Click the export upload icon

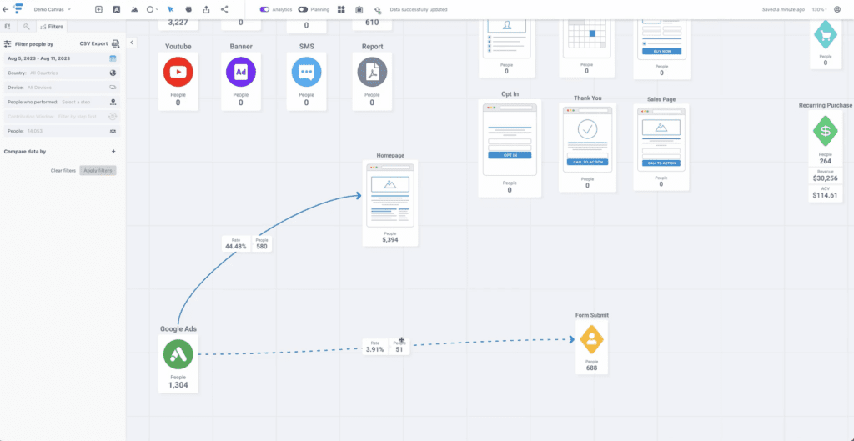[207, 9]
